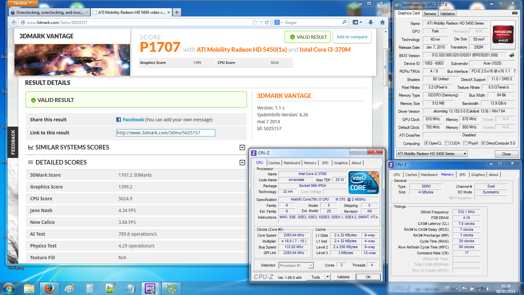524x295 pixels.
Task: Switch to Firefox on the taskbar
Action: pyautogui.click(x=49, y=288)
